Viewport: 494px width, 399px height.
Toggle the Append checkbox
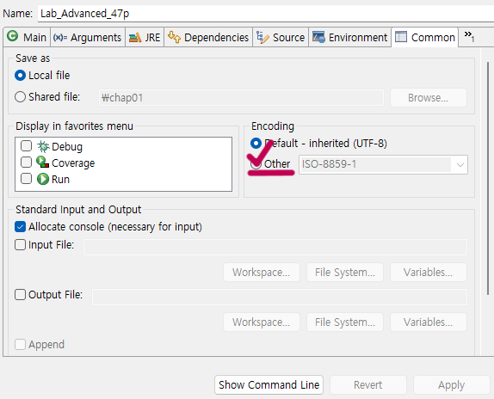coord(20,345)
